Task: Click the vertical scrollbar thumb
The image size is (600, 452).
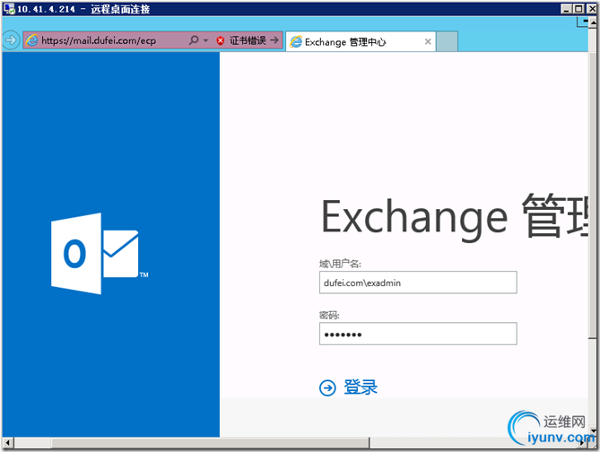Action: (592, 195)
